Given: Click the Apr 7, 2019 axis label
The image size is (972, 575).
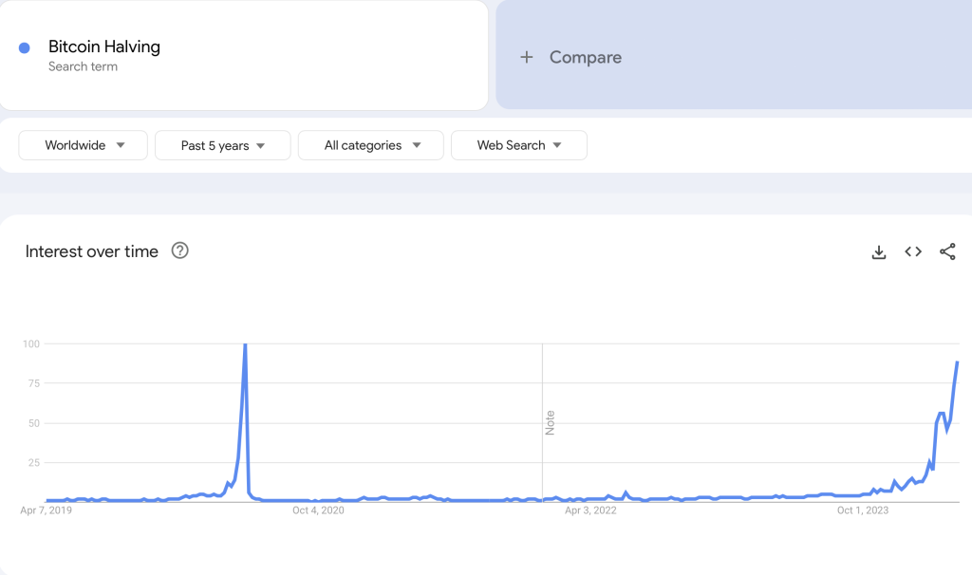Looking at the screenshot, I should pos(47,510).
